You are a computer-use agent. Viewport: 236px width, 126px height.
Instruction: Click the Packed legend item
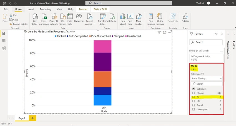(x=60, y=36)
